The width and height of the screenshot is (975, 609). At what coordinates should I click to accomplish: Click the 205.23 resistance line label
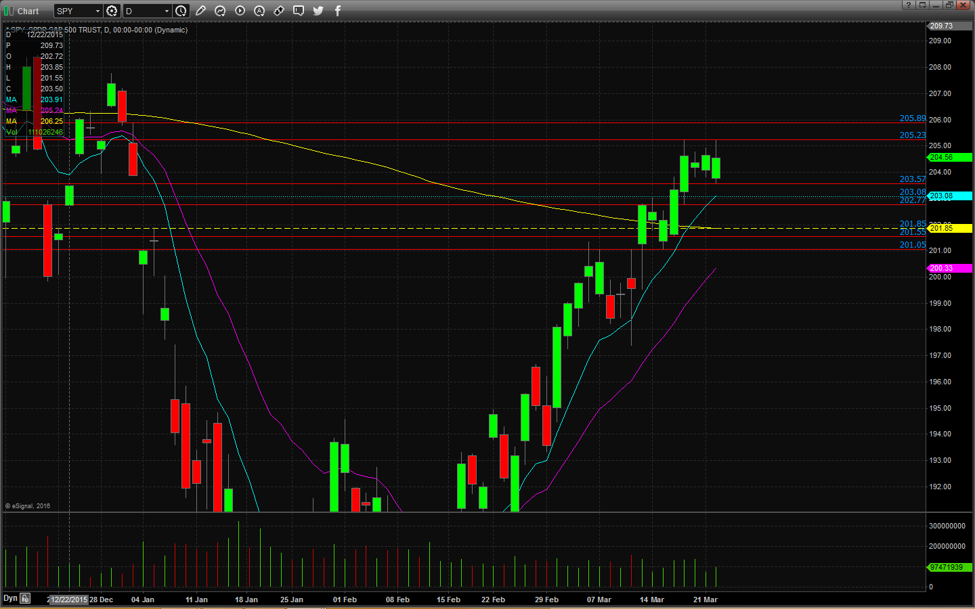[912, 135]
